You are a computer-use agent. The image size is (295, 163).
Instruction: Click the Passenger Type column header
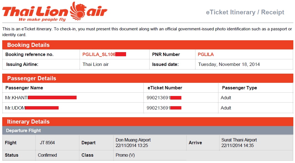point(239,88)
